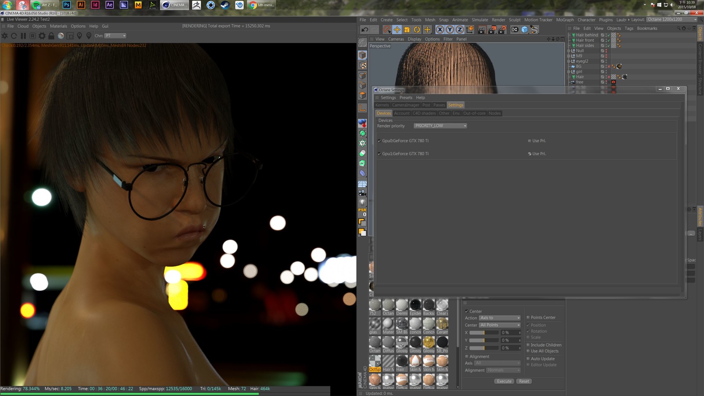Click the render region square icon in Live Viewer

click(70, 36)
